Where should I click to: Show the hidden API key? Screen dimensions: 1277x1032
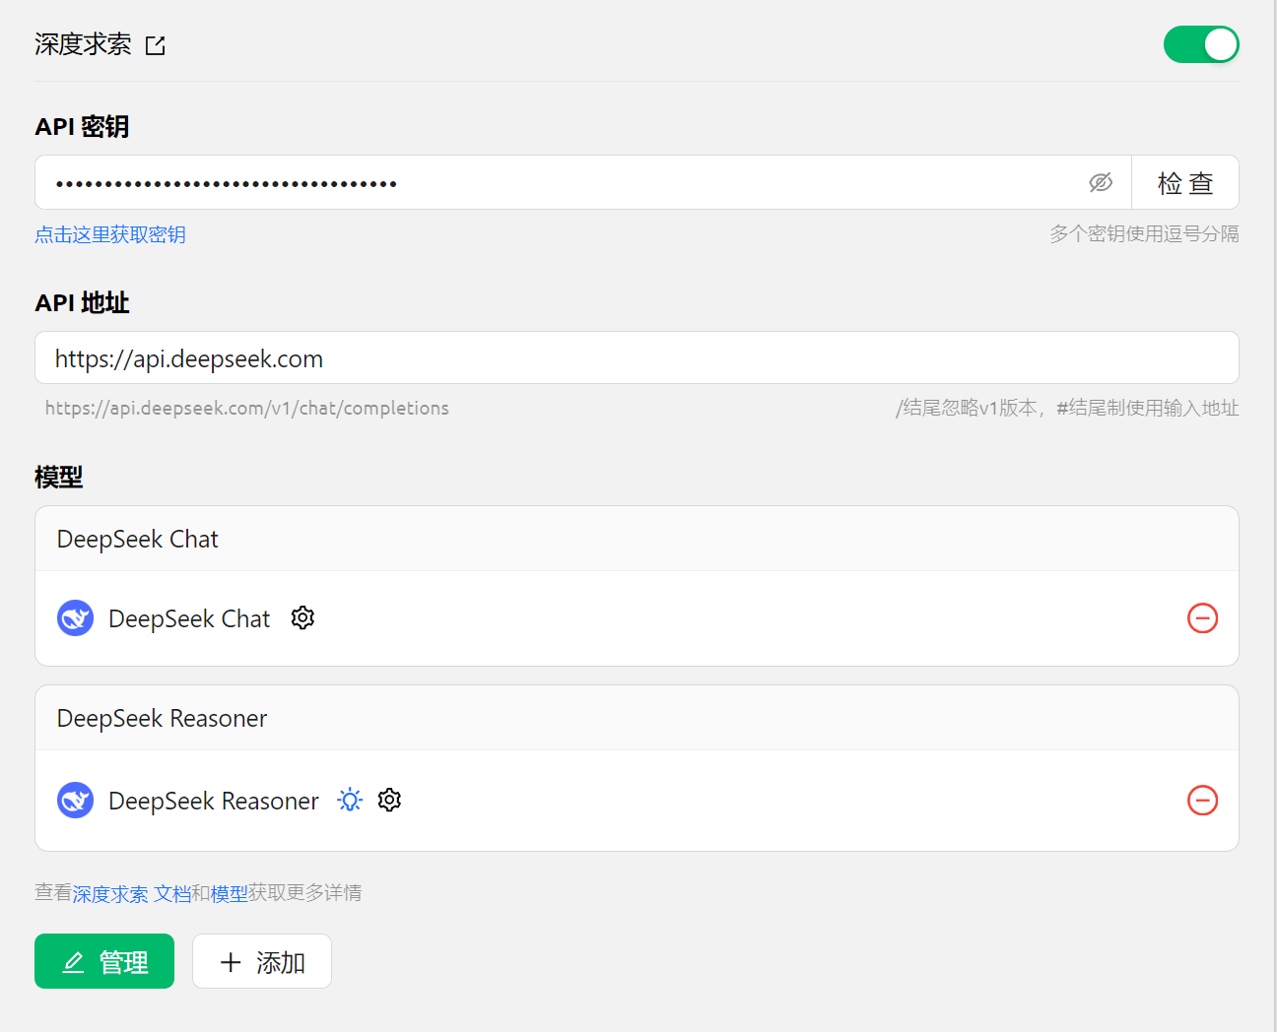coord(1100,182)
